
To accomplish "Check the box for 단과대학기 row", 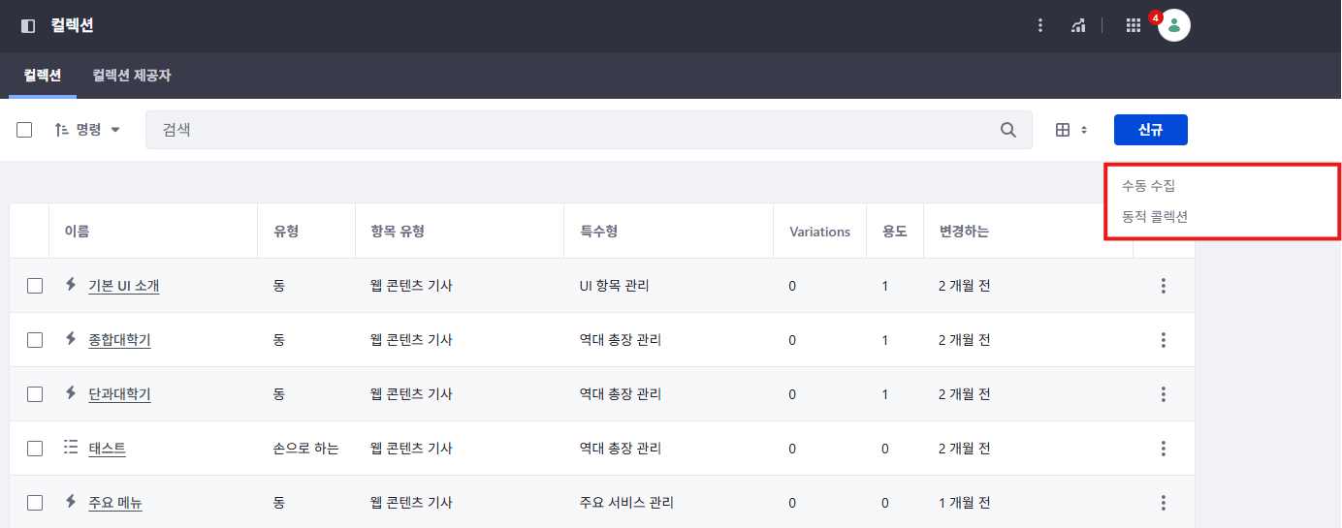I will (x=35, y=394).
